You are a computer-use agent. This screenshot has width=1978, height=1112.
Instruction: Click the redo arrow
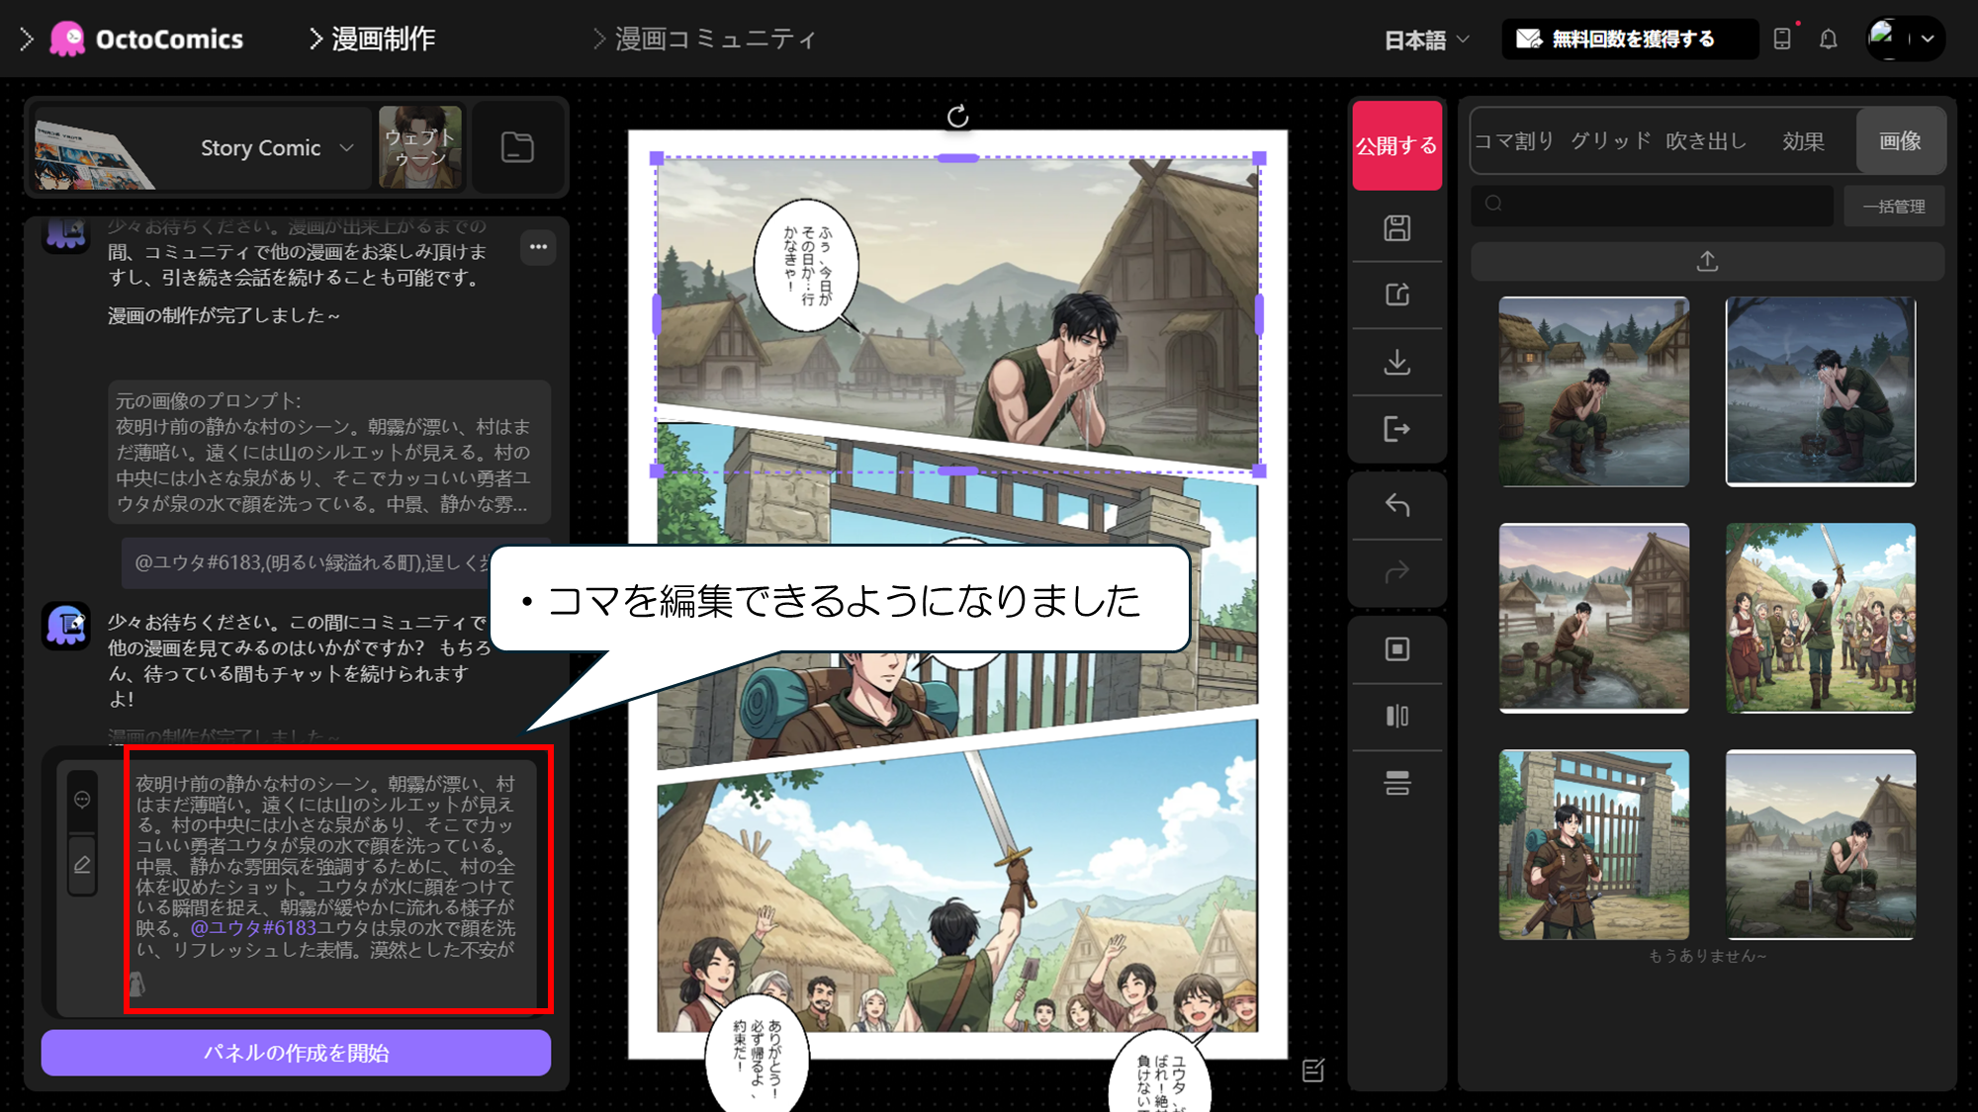(1396, 572)
